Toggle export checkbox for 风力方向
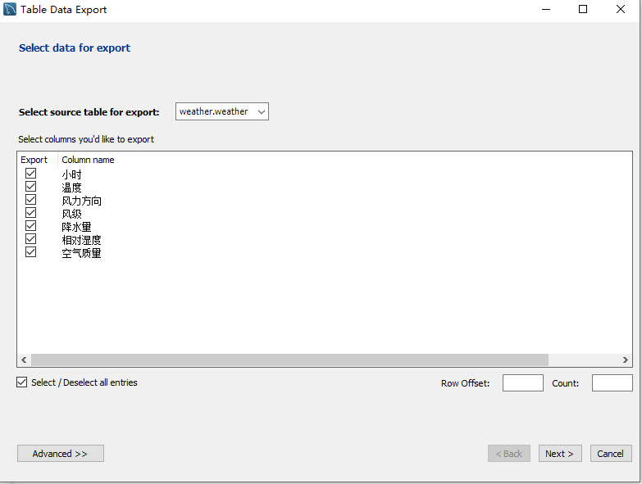Viewport: 642px width, 484px height. pos(31,200)
